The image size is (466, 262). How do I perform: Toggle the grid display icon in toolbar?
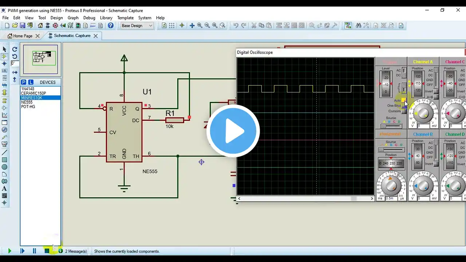point(171,25)
